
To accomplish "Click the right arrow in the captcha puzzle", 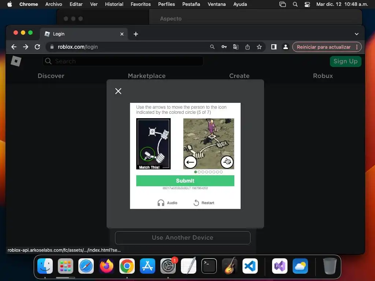I will pyautogui.click(x=227, y=162).
